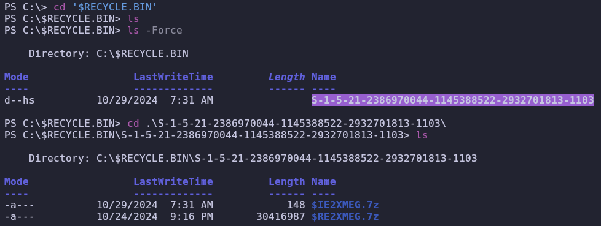The height and width of the screenshot is (226, 601).
Task: Click the file size 148
Action: coord(296,205)
